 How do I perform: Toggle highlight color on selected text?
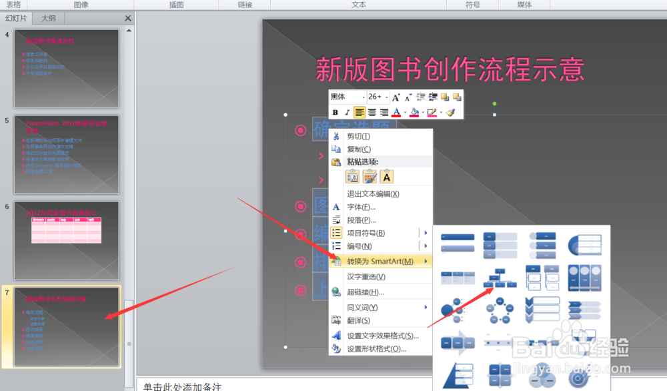[x=414, y=112]
